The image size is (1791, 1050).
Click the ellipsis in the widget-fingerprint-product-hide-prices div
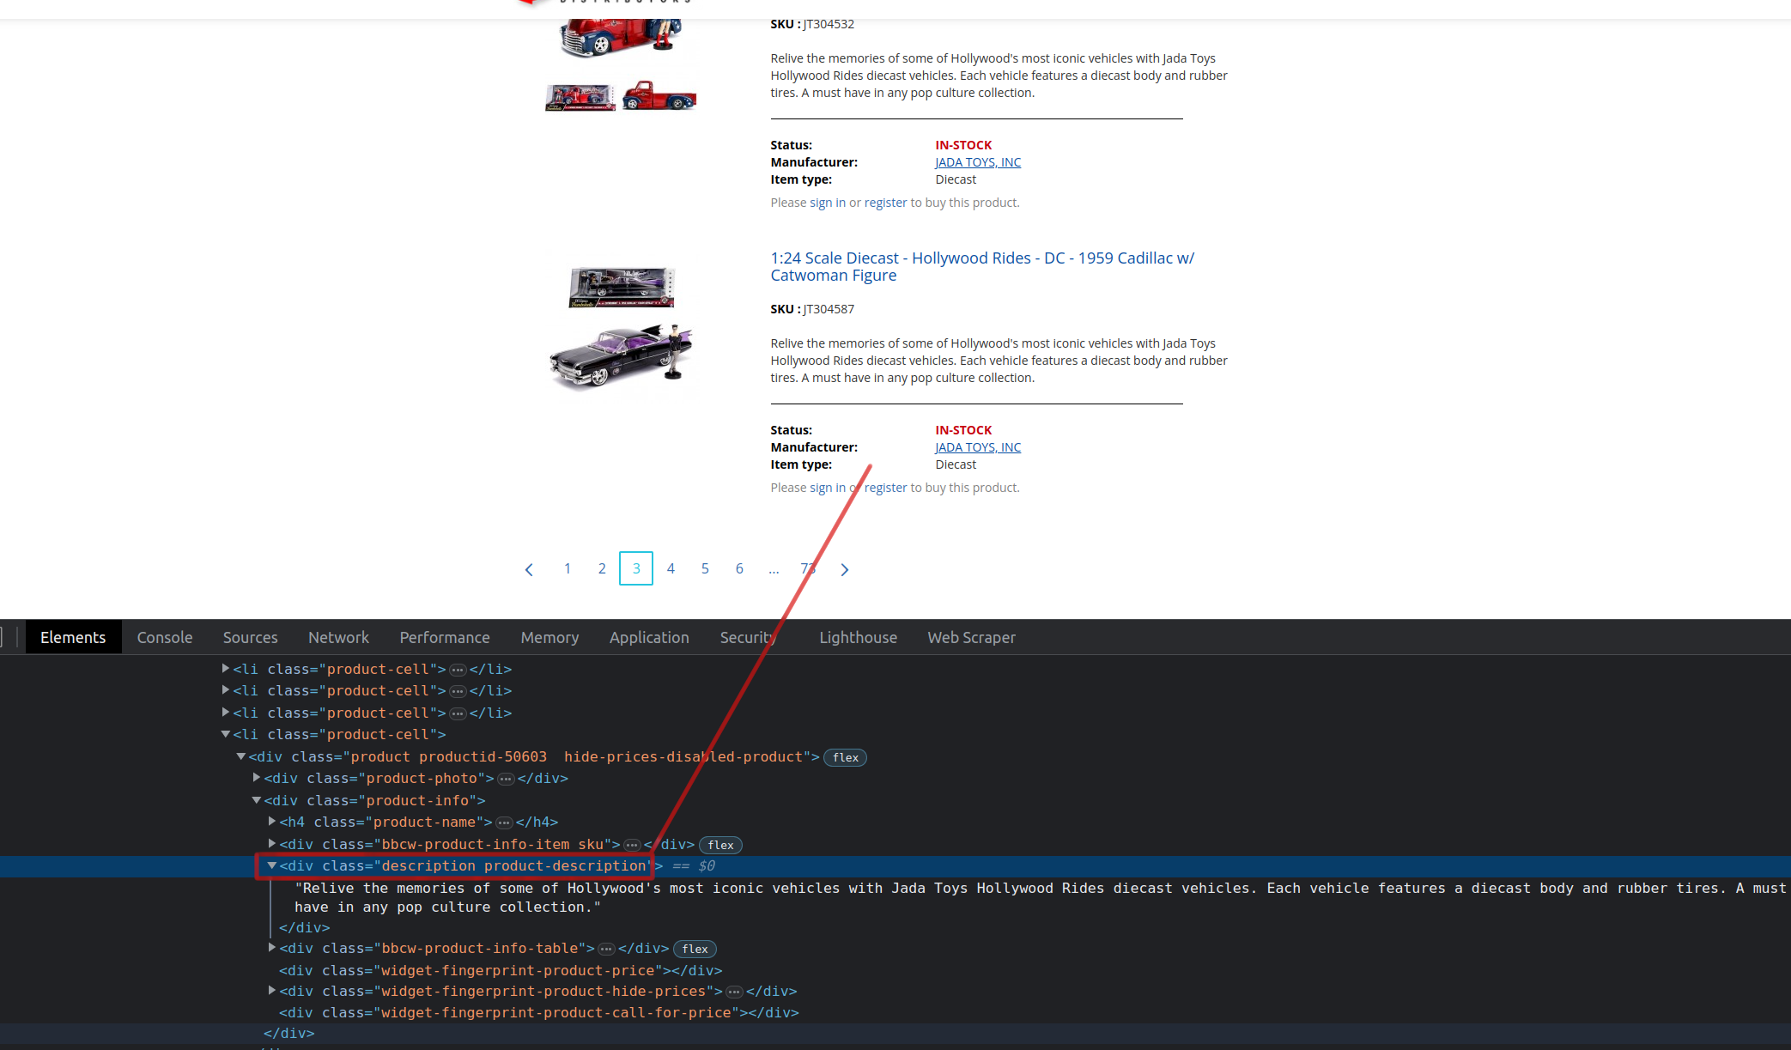(734, 992)
